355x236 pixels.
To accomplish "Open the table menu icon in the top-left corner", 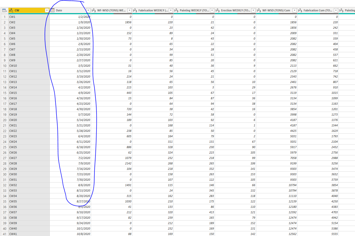I will [x=4, y=10].
